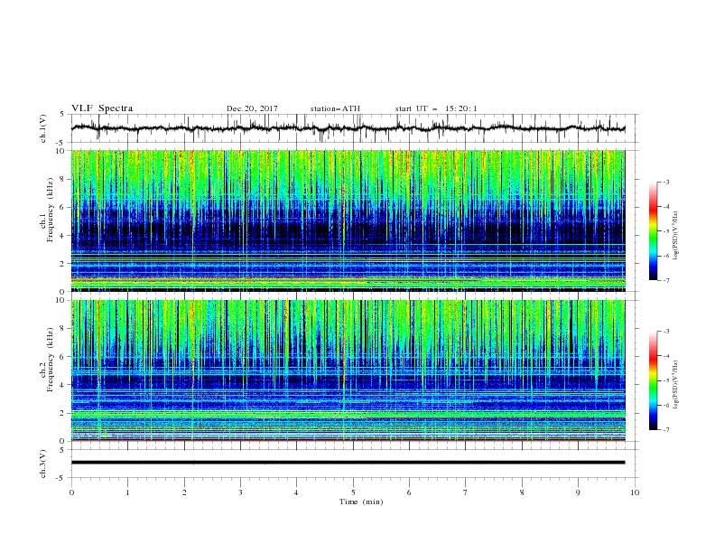This screenshot has height=553, width=715.
Task: Click the "ch.3(V)" axis label
Action: pyautogui.click(x=43, y=464)
